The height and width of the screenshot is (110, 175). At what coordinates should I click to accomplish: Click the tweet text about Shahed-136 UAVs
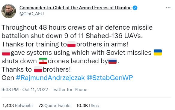[x=77, y=31]
